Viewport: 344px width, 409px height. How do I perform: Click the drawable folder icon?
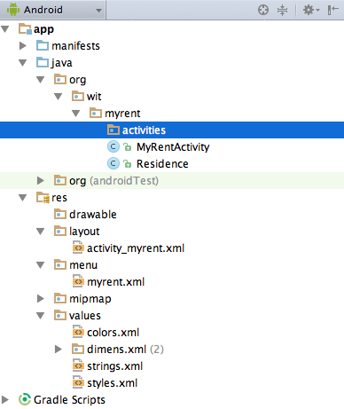60,214
